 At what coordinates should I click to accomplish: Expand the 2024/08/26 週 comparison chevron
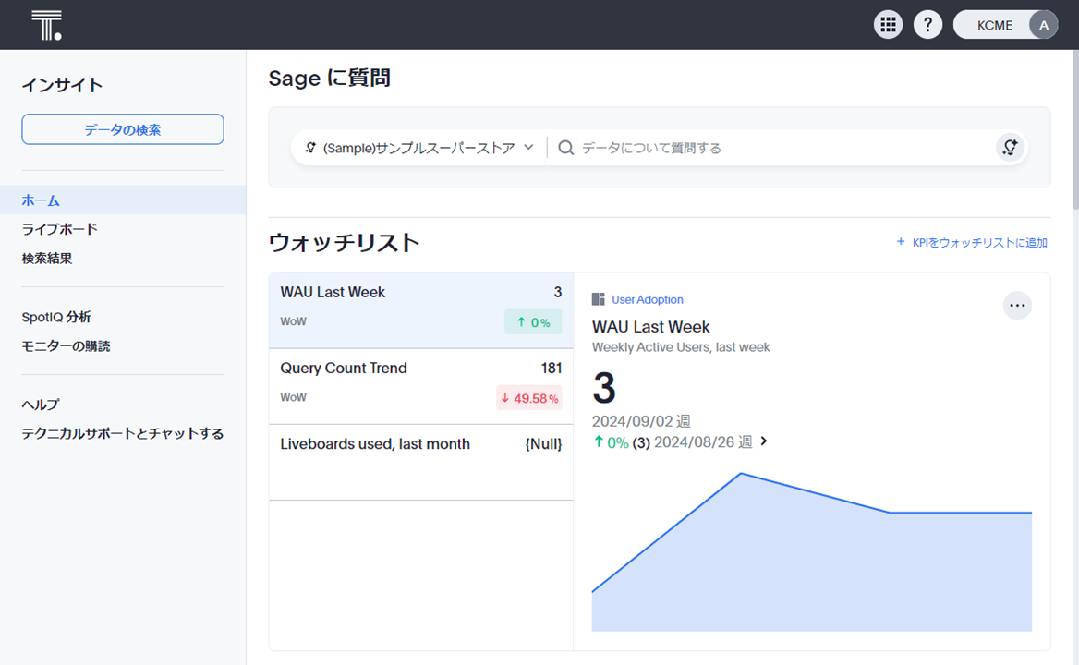(x=764, y=441)
